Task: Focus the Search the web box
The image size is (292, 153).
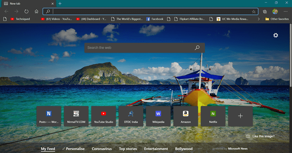Action: pyautogui.click(x=144, y=48)
